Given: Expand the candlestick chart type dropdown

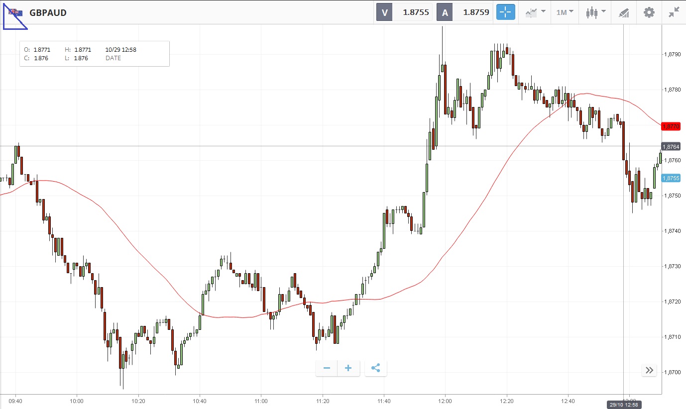Looking at the screenshot, I should coord(595,12).
